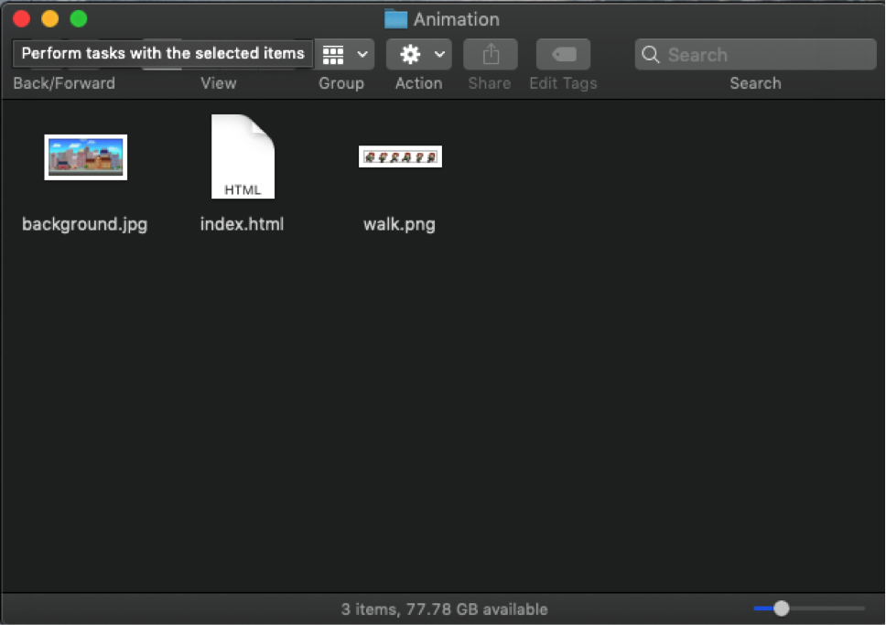Viewport: 886px width, 625px height.
Task: Select the background.jpg thumbnail
Action: 86,156
